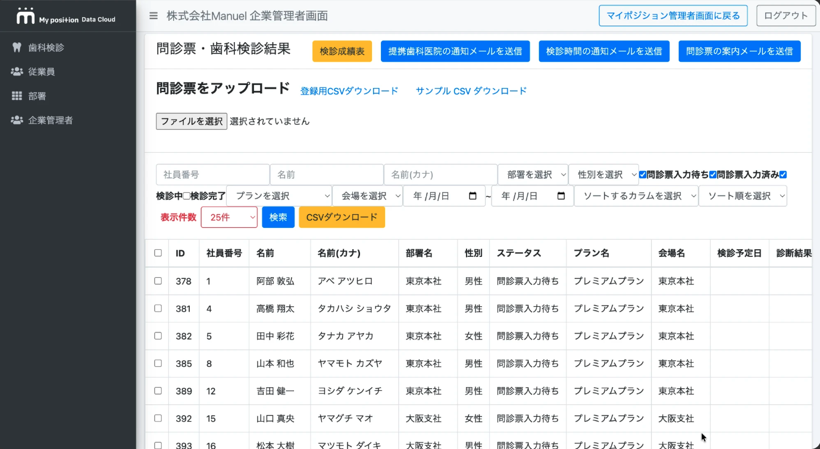The height and width of the screenshot is (449, 820).
Task: Click the blue 検索 button
Action: pos(278,217)
